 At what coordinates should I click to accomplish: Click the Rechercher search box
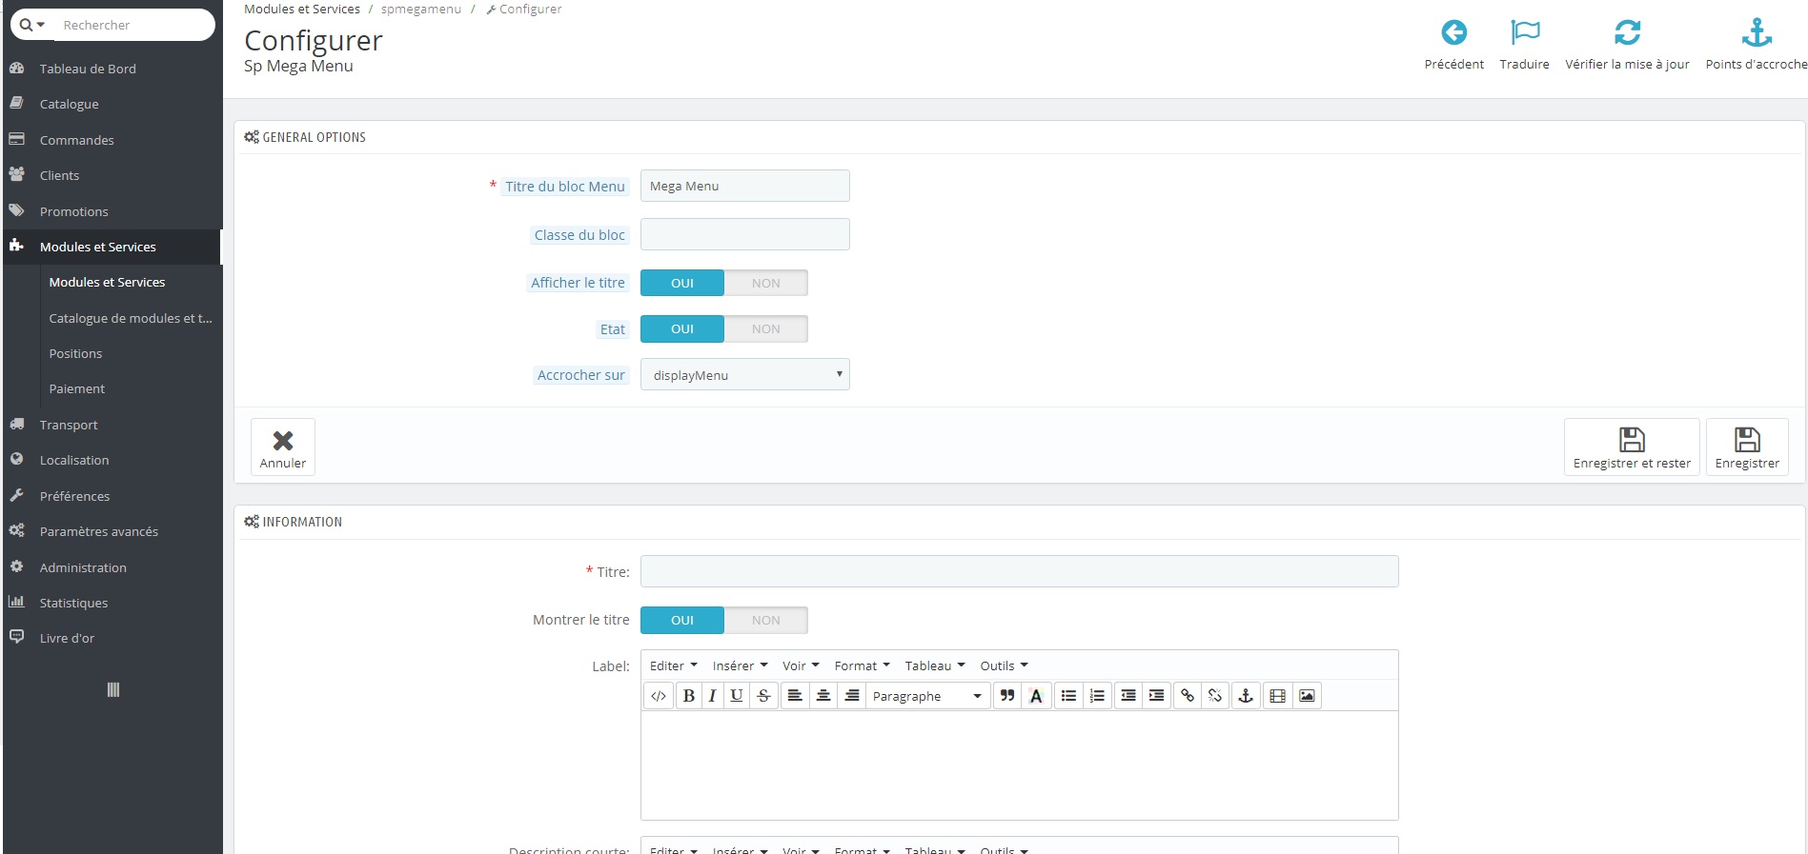click(x=133, y=25)
